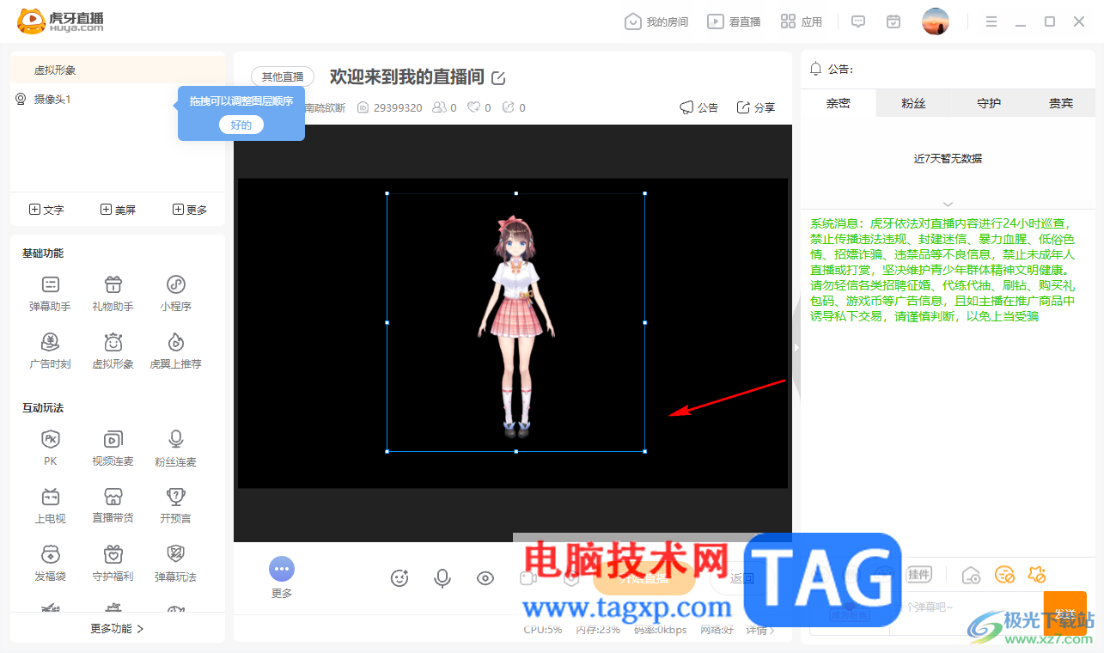The width and height of the screenshot is (1104, 653).
Task: Start a PK battle
Action: click(x=51, y=449)
